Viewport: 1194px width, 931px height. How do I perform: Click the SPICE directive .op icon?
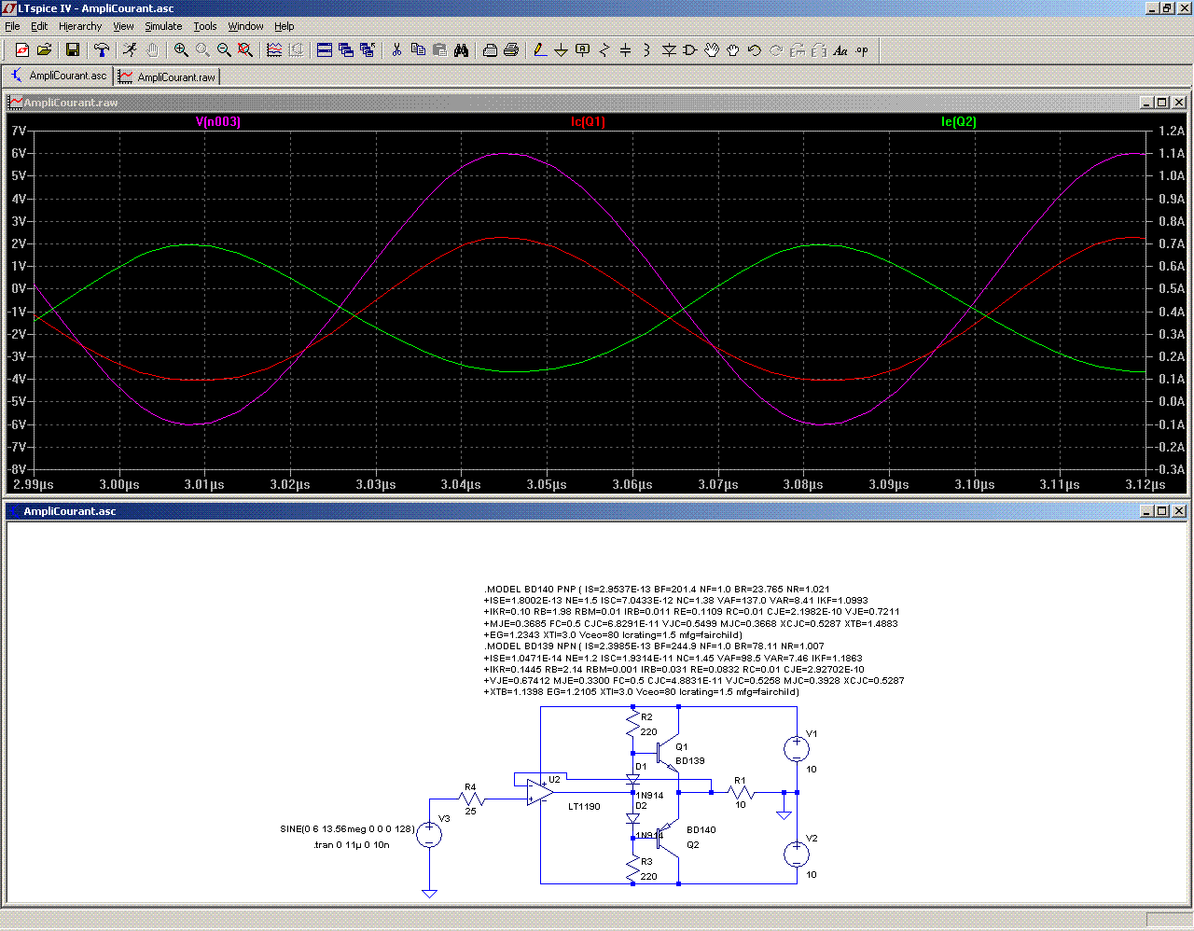(862, 50)
